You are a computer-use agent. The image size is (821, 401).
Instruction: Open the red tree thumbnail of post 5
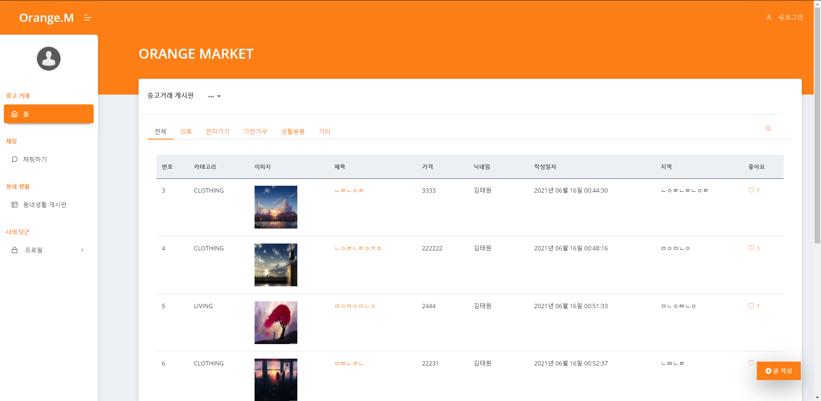(x=276, y=323)
